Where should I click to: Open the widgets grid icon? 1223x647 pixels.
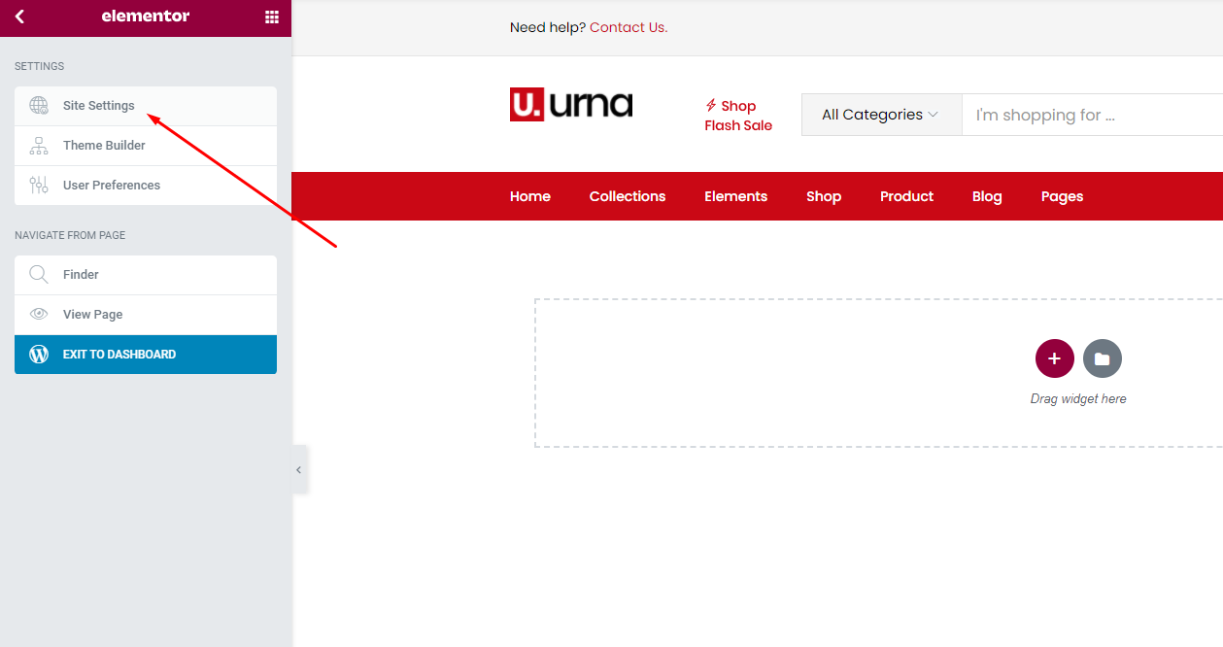[x=272, y=17]
